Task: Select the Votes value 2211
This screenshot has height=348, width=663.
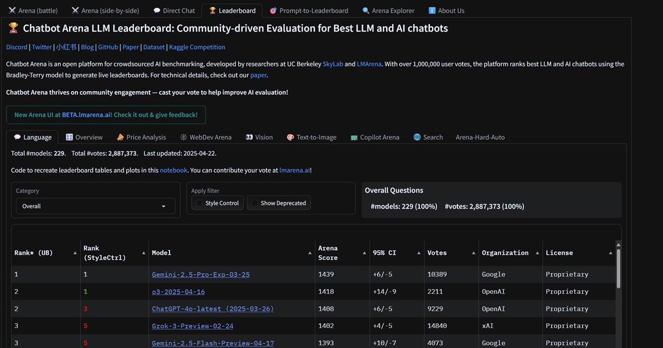Action: coord(435,292)
